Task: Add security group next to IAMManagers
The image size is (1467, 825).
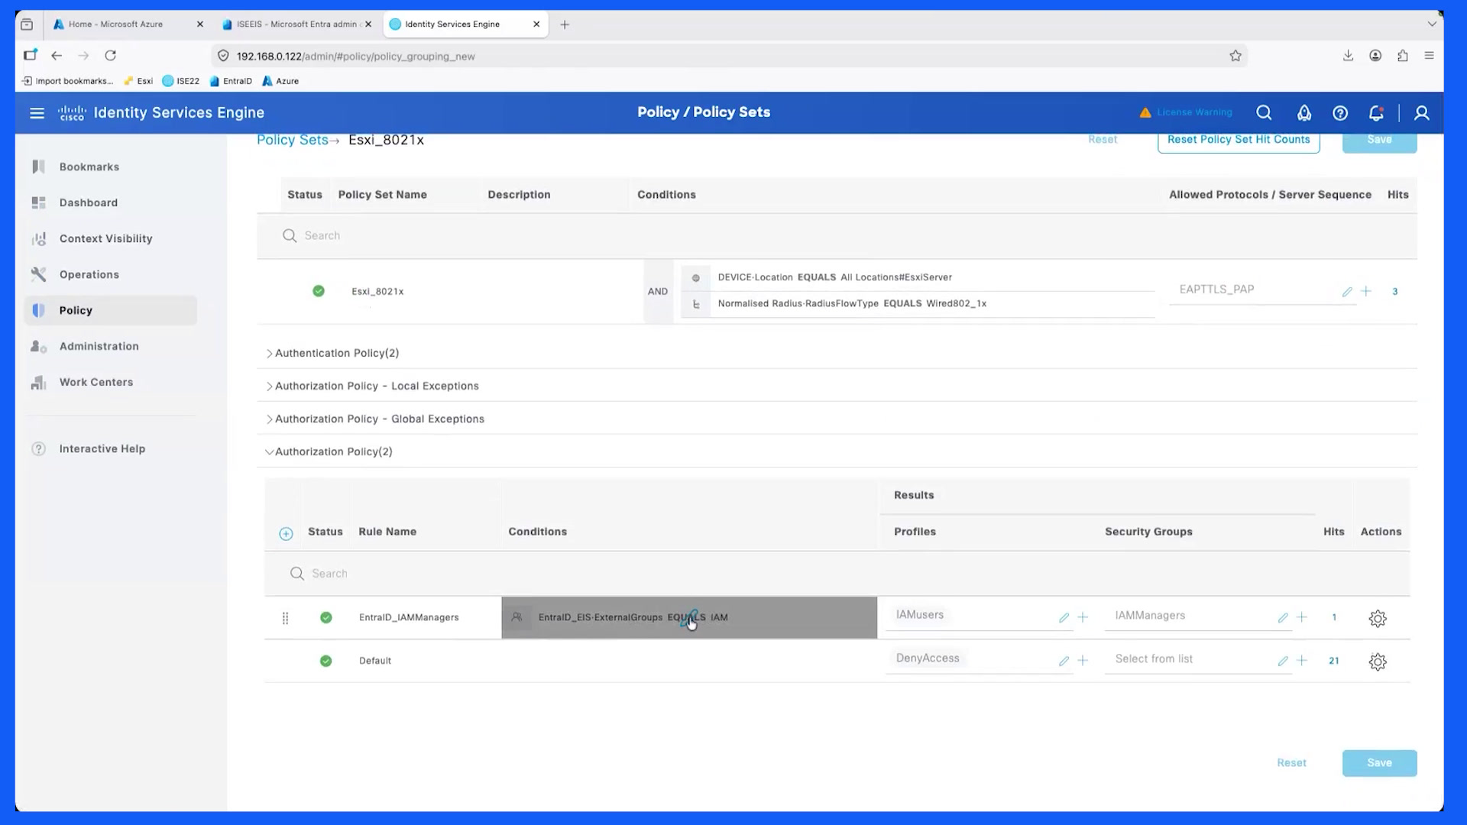Action: point(1302,617)
